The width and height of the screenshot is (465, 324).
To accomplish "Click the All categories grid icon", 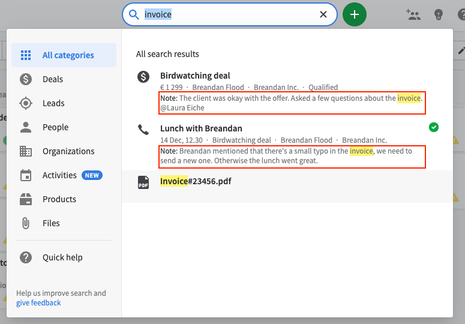I will [x=26, y=55].
